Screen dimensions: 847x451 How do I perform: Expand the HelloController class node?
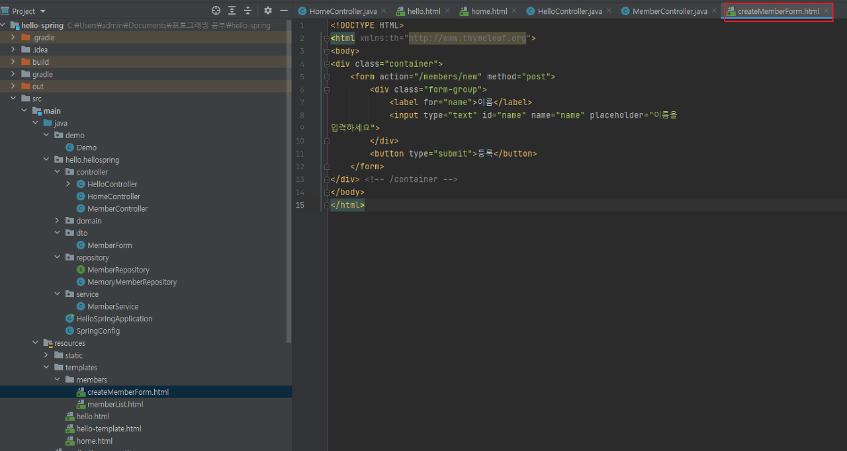[68, 184]
